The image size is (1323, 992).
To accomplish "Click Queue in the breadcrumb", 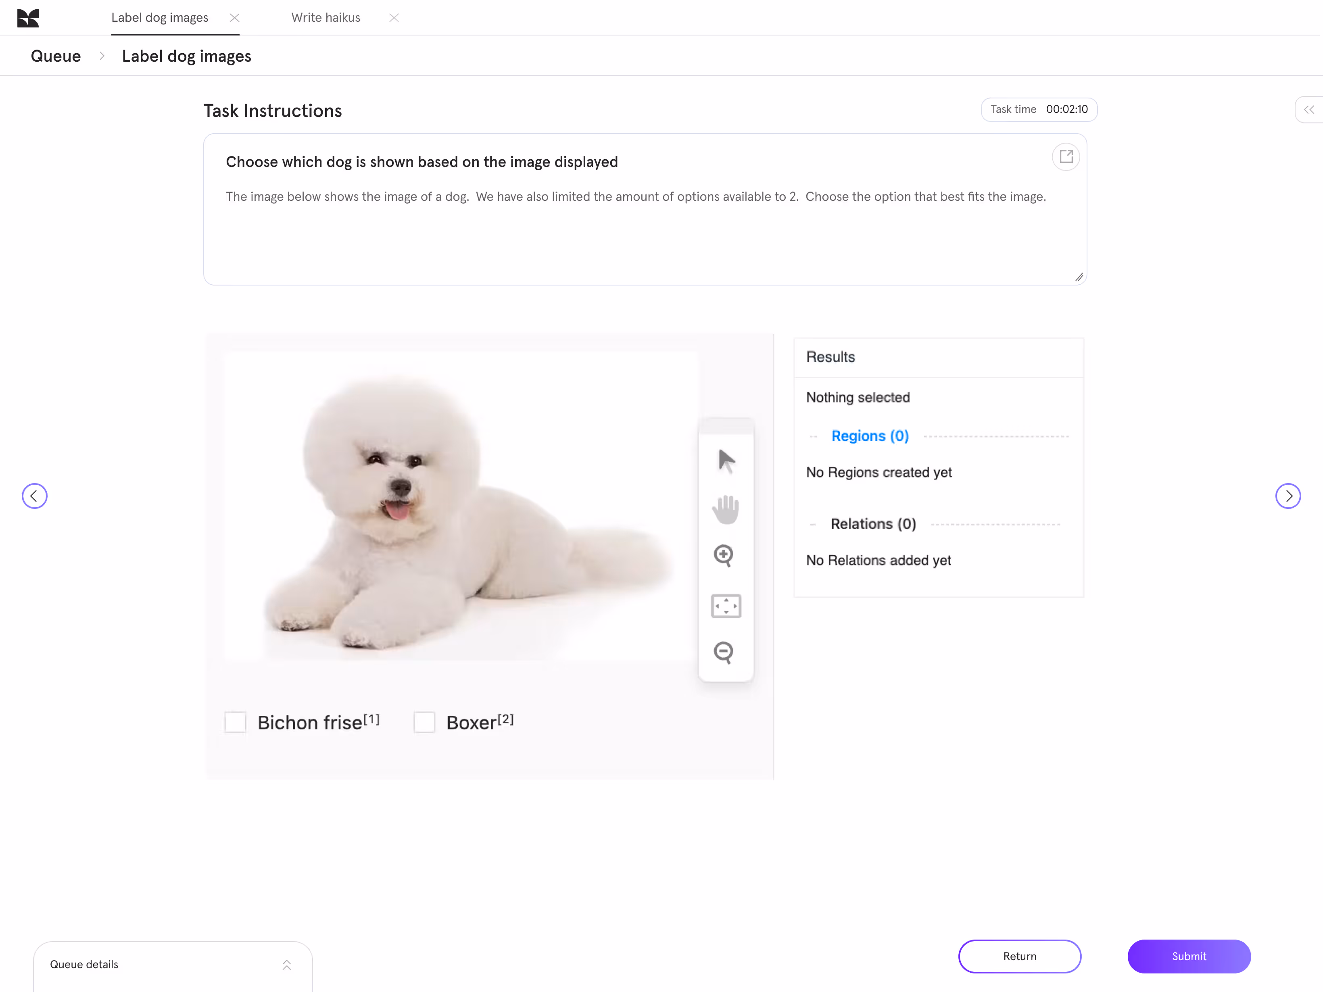I will (x=56, y=56).
